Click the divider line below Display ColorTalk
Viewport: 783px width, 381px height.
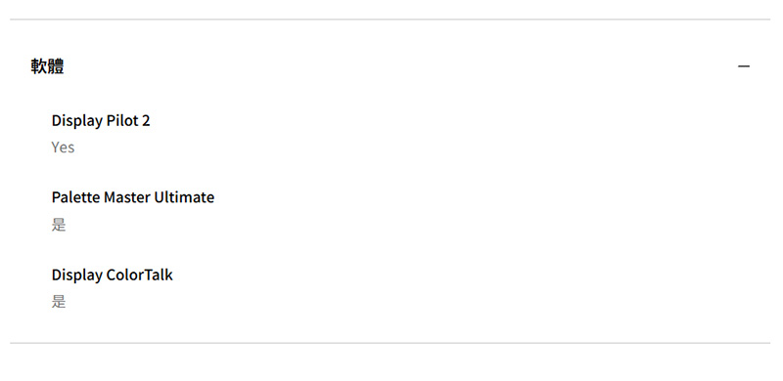(390, 343)
